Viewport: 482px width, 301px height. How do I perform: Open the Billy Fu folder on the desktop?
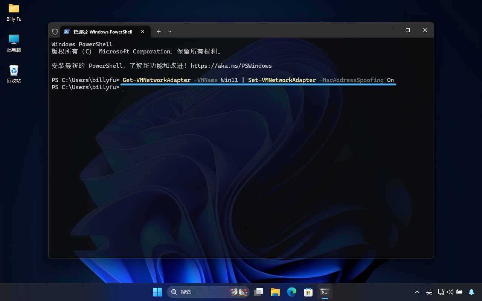[14, 12]
